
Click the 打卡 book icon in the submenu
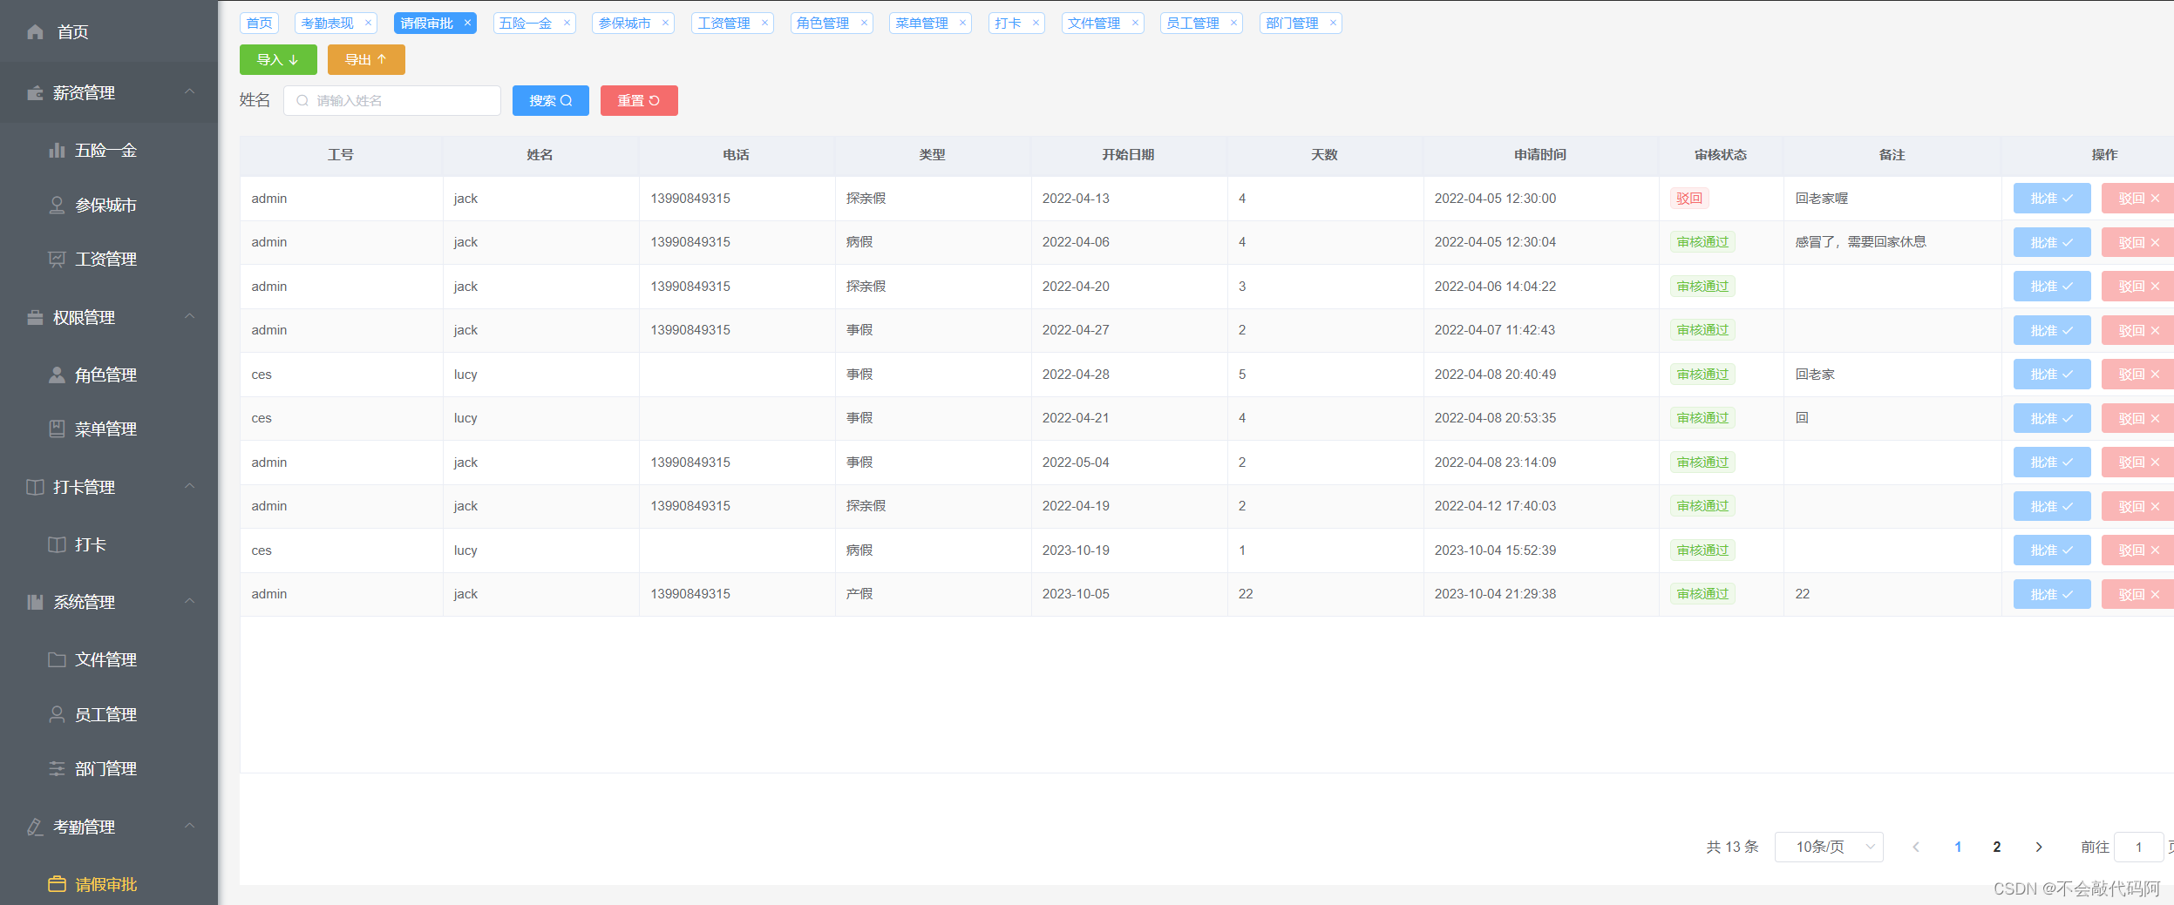tap(57, 544)
